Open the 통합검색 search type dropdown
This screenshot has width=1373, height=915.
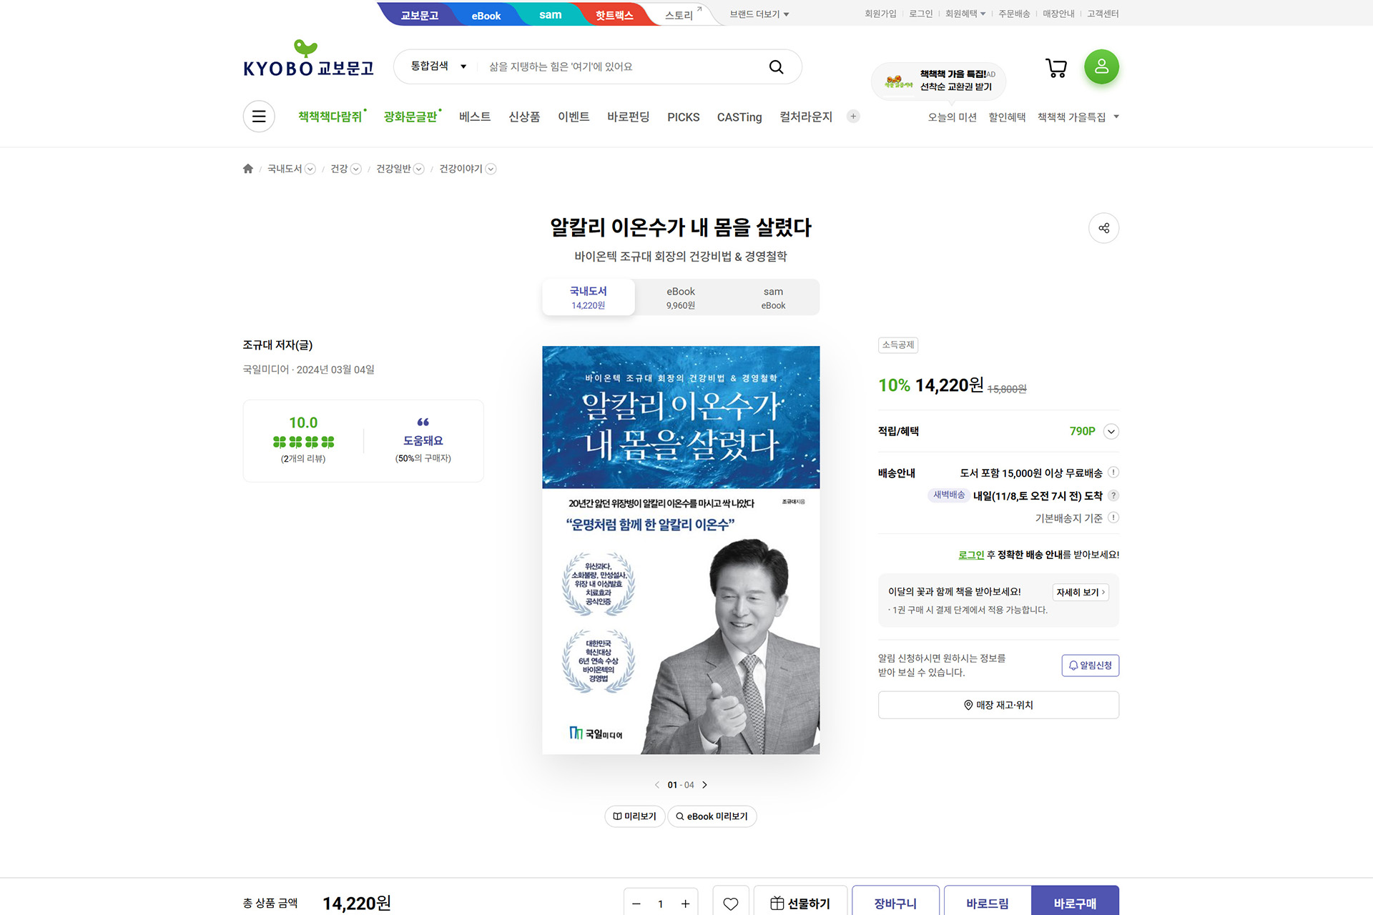coord(438,66)
